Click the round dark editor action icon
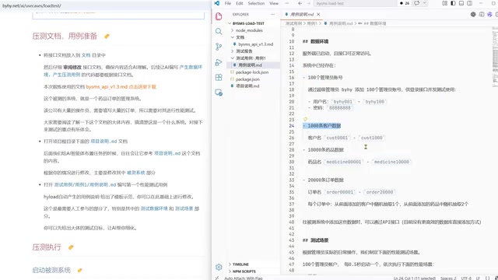Viewport: 498px width, 280px height. pos(473,14)
